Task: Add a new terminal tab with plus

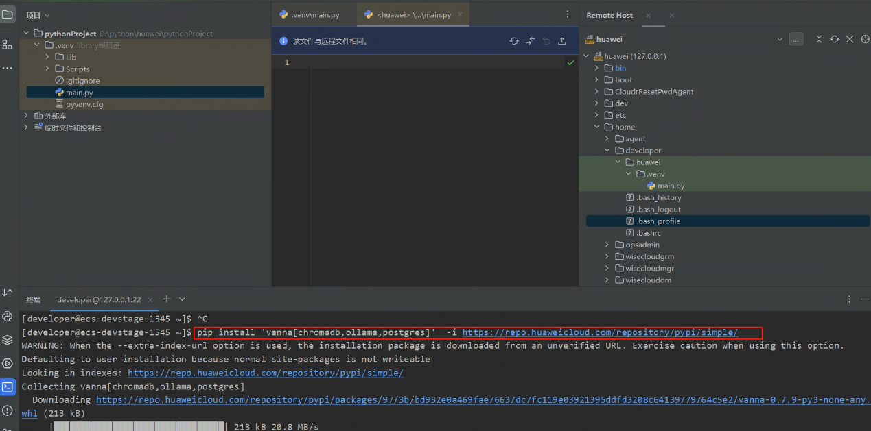Action: point(166,299)
